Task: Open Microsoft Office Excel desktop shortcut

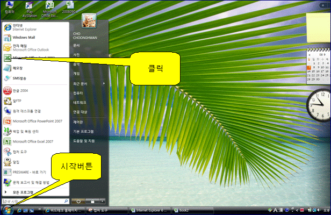Action: pyautogui.click(x=49, y=10)
